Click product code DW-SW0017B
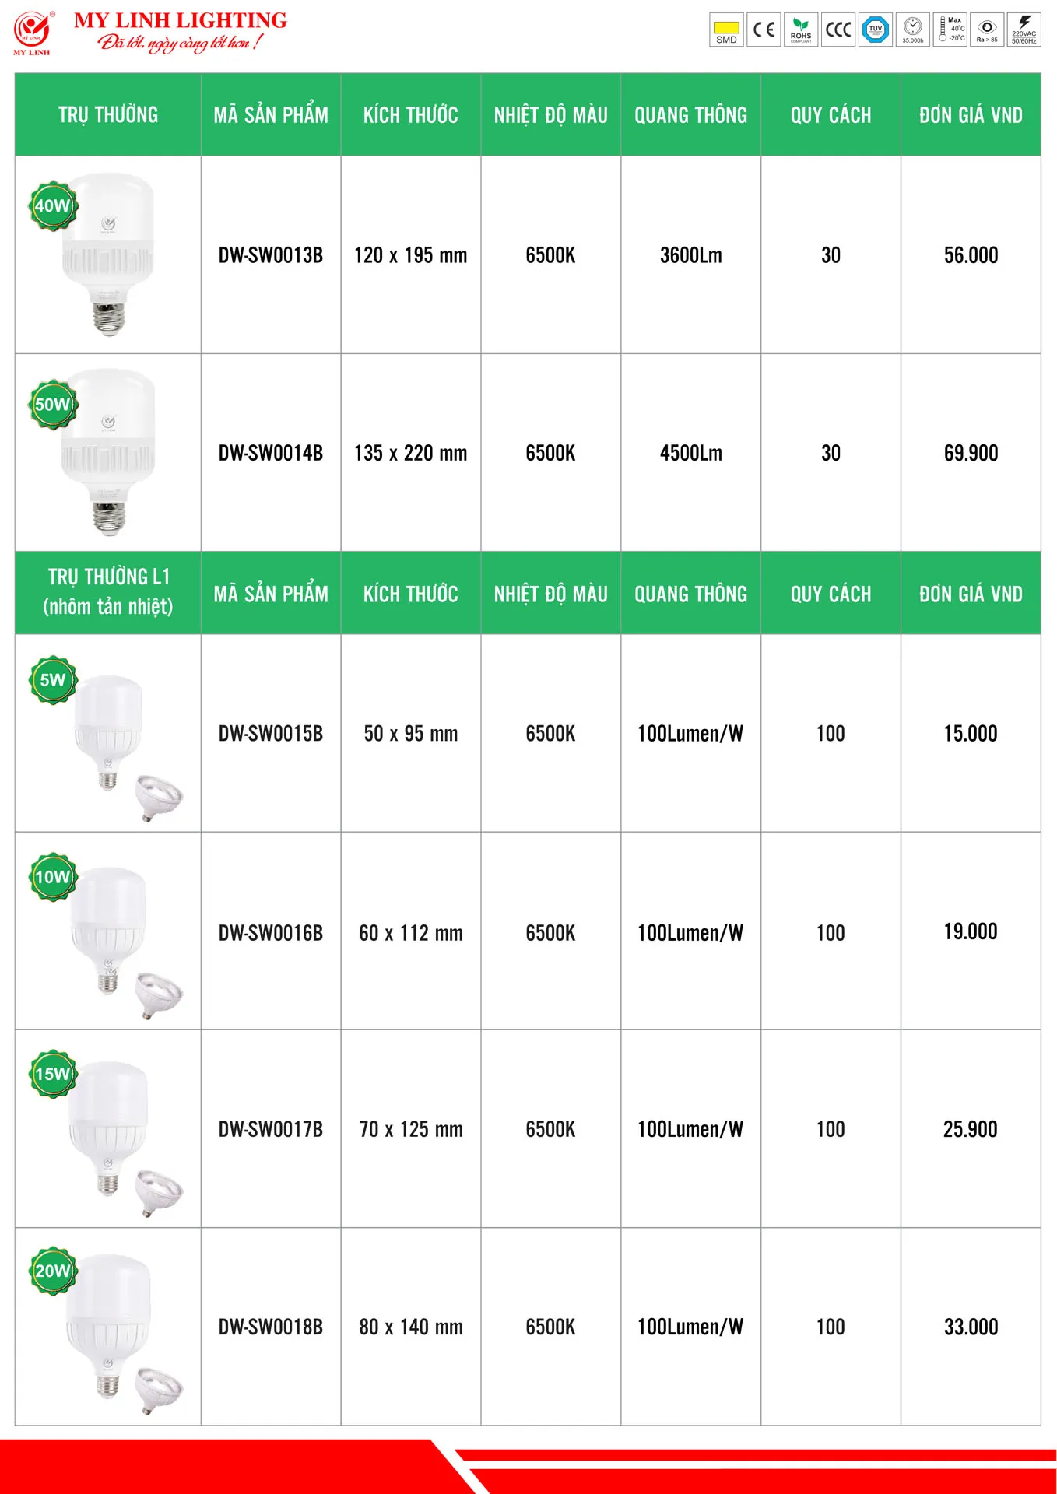The image size is (1057, 1494). click(271, 1129)
